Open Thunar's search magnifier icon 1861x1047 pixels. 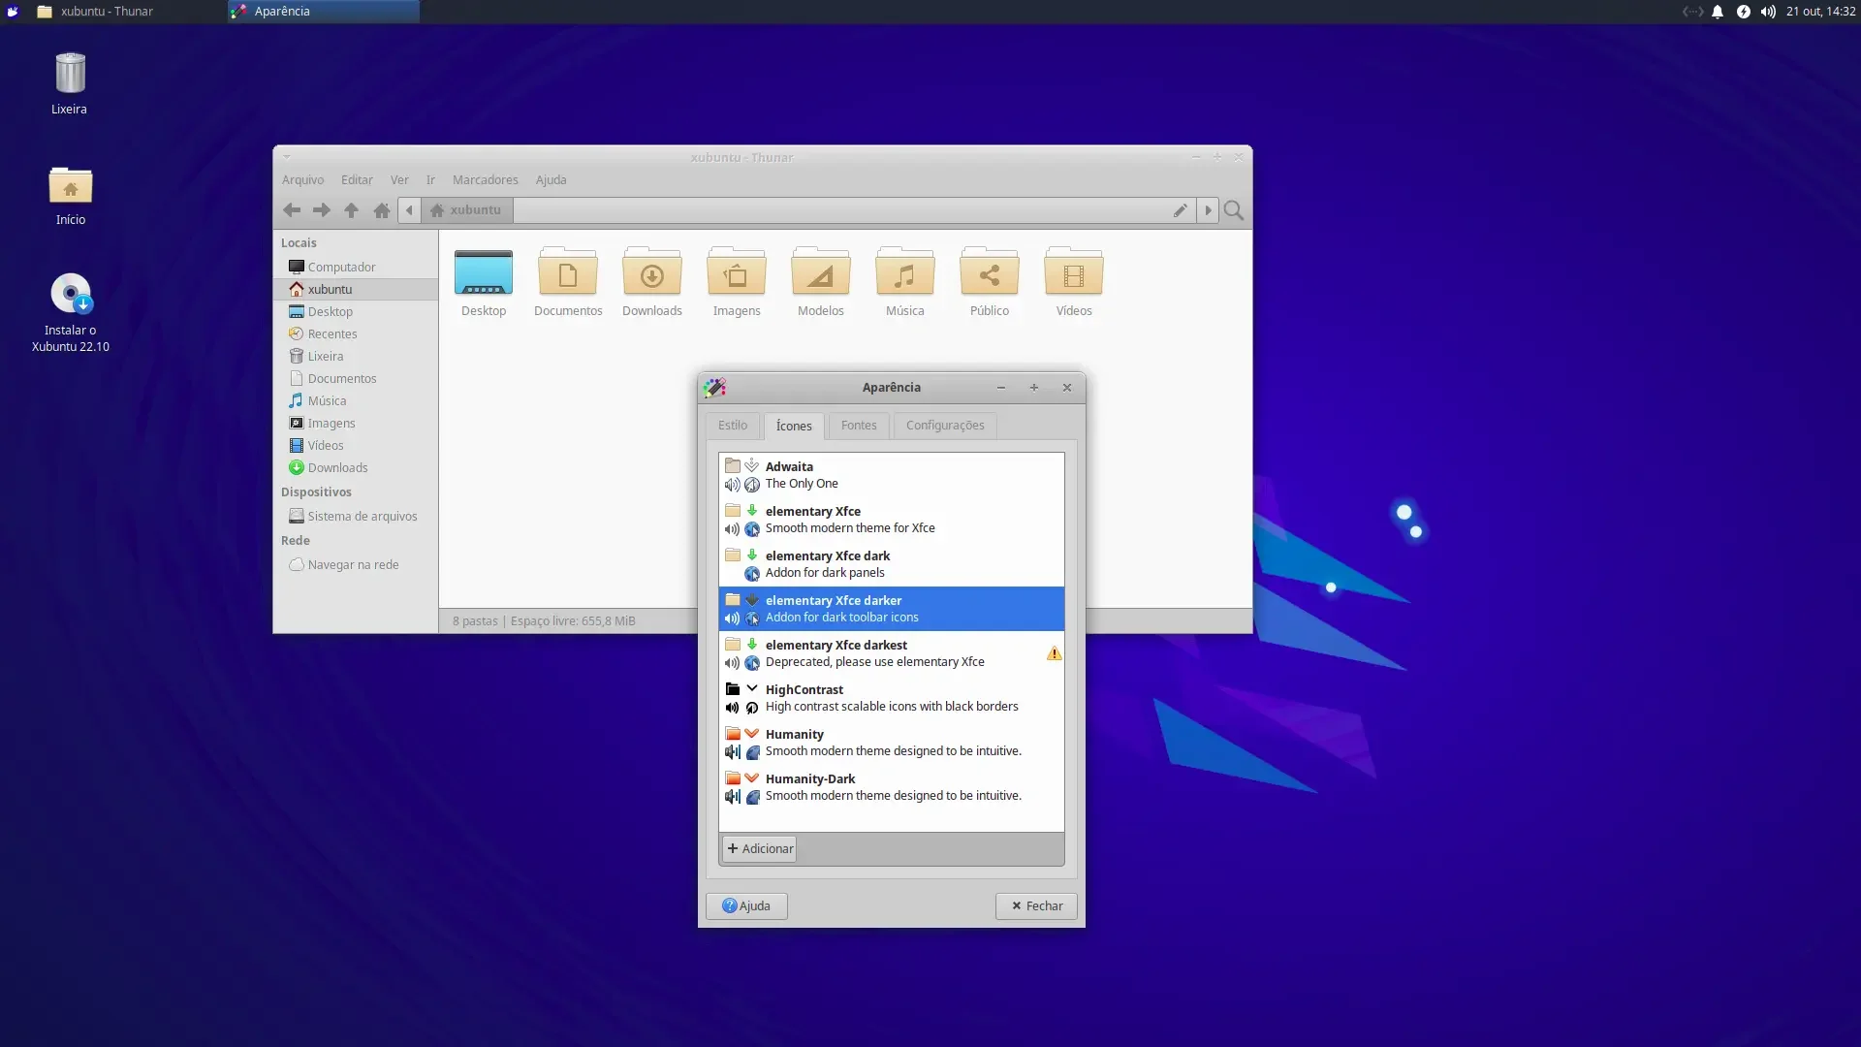[1234, 210]
